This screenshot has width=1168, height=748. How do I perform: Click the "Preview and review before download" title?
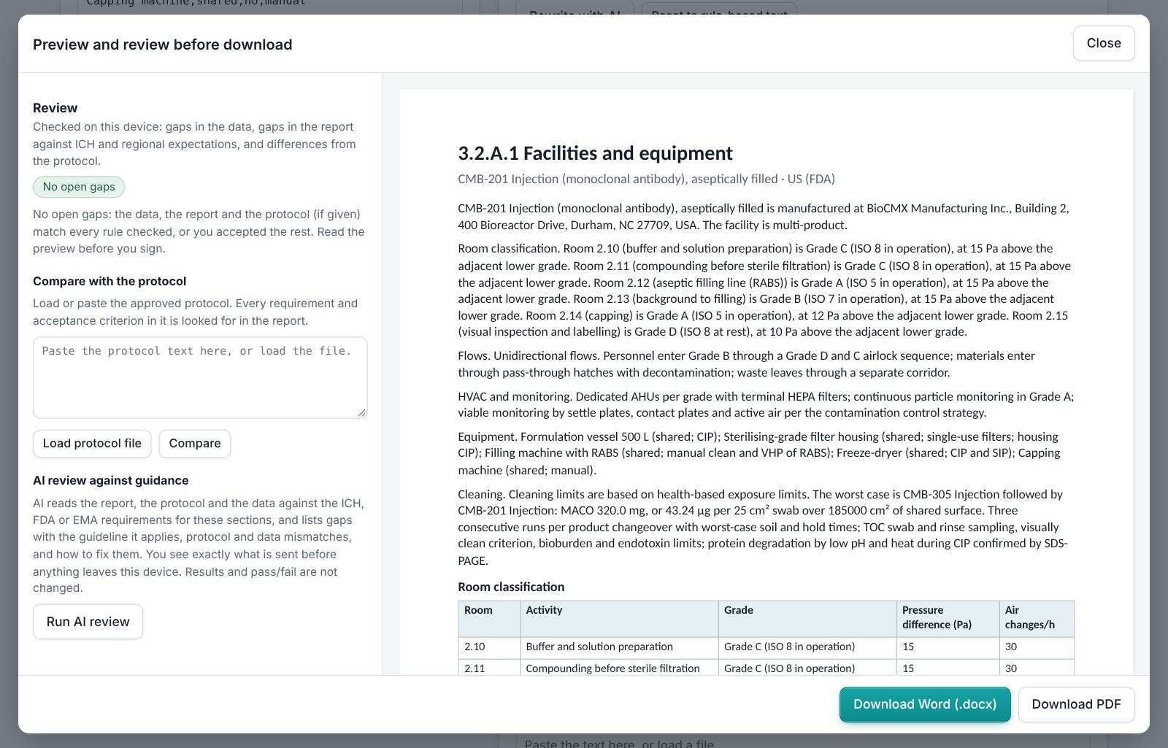coord(163,45)
